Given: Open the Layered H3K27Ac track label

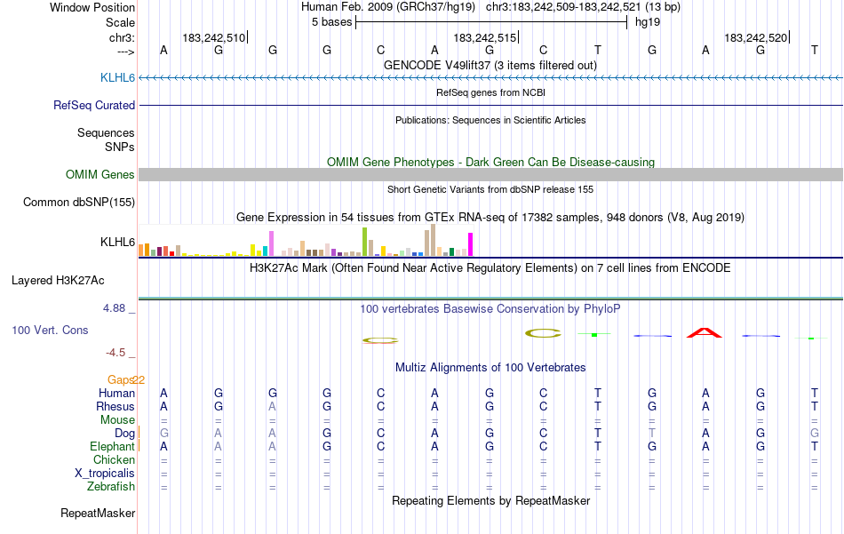Looking at the screenshot, I should [x=58, y=280].
